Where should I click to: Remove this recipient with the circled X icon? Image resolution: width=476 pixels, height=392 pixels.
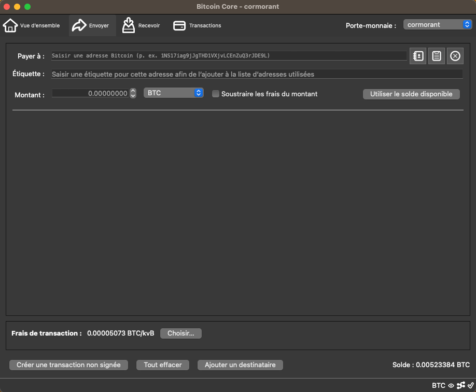[455, 56]
